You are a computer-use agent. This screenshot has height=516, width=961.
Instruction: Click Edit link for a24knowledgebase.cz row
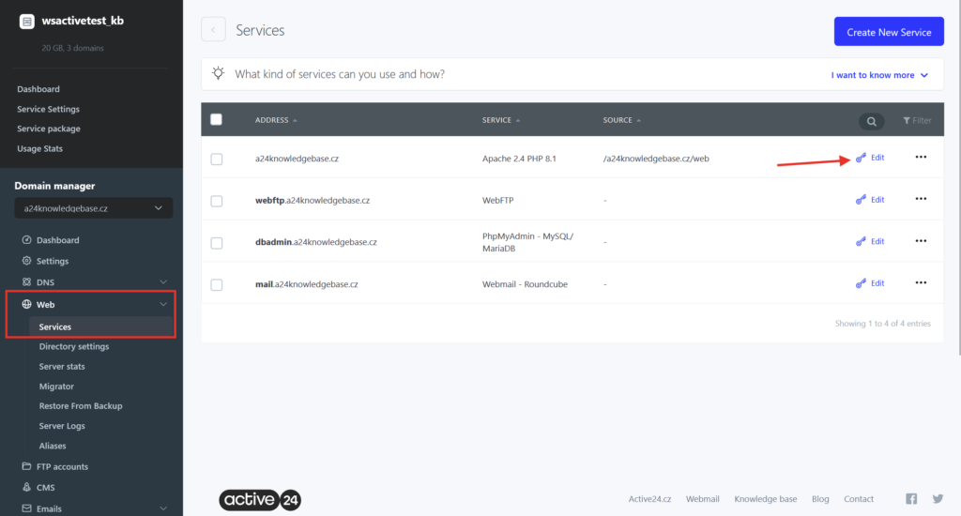coord(877,158)
